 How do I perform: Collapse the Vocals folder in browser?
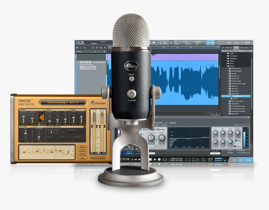coord(226,66)
